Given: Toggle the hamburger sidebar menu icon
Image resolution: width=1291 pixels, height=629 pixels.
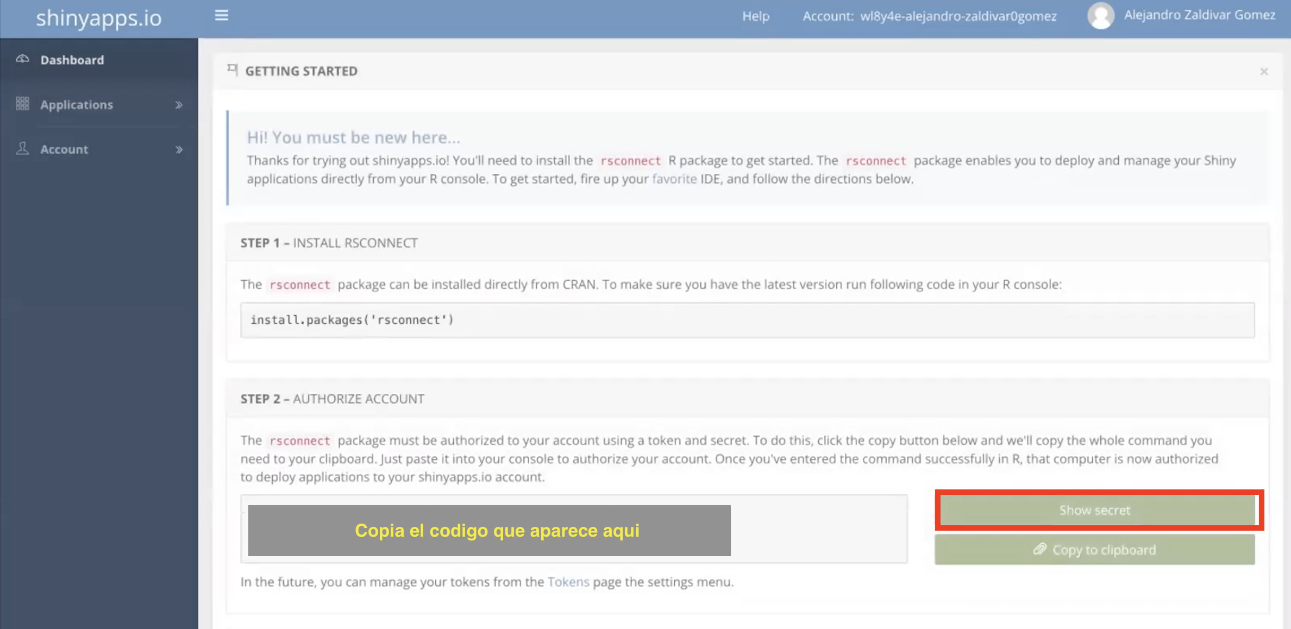Looking at the screenshot, I should [221, 15].
